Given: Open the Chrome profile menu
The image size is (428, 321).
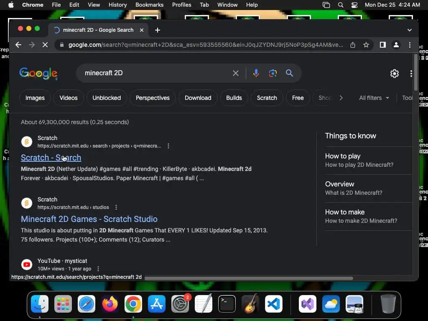Looking at the screenshot, I should pos(396,45).
